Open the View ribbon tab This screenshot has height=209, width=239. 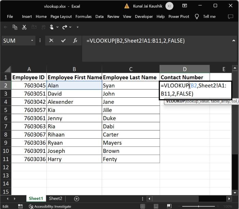[x=127, y=16]
